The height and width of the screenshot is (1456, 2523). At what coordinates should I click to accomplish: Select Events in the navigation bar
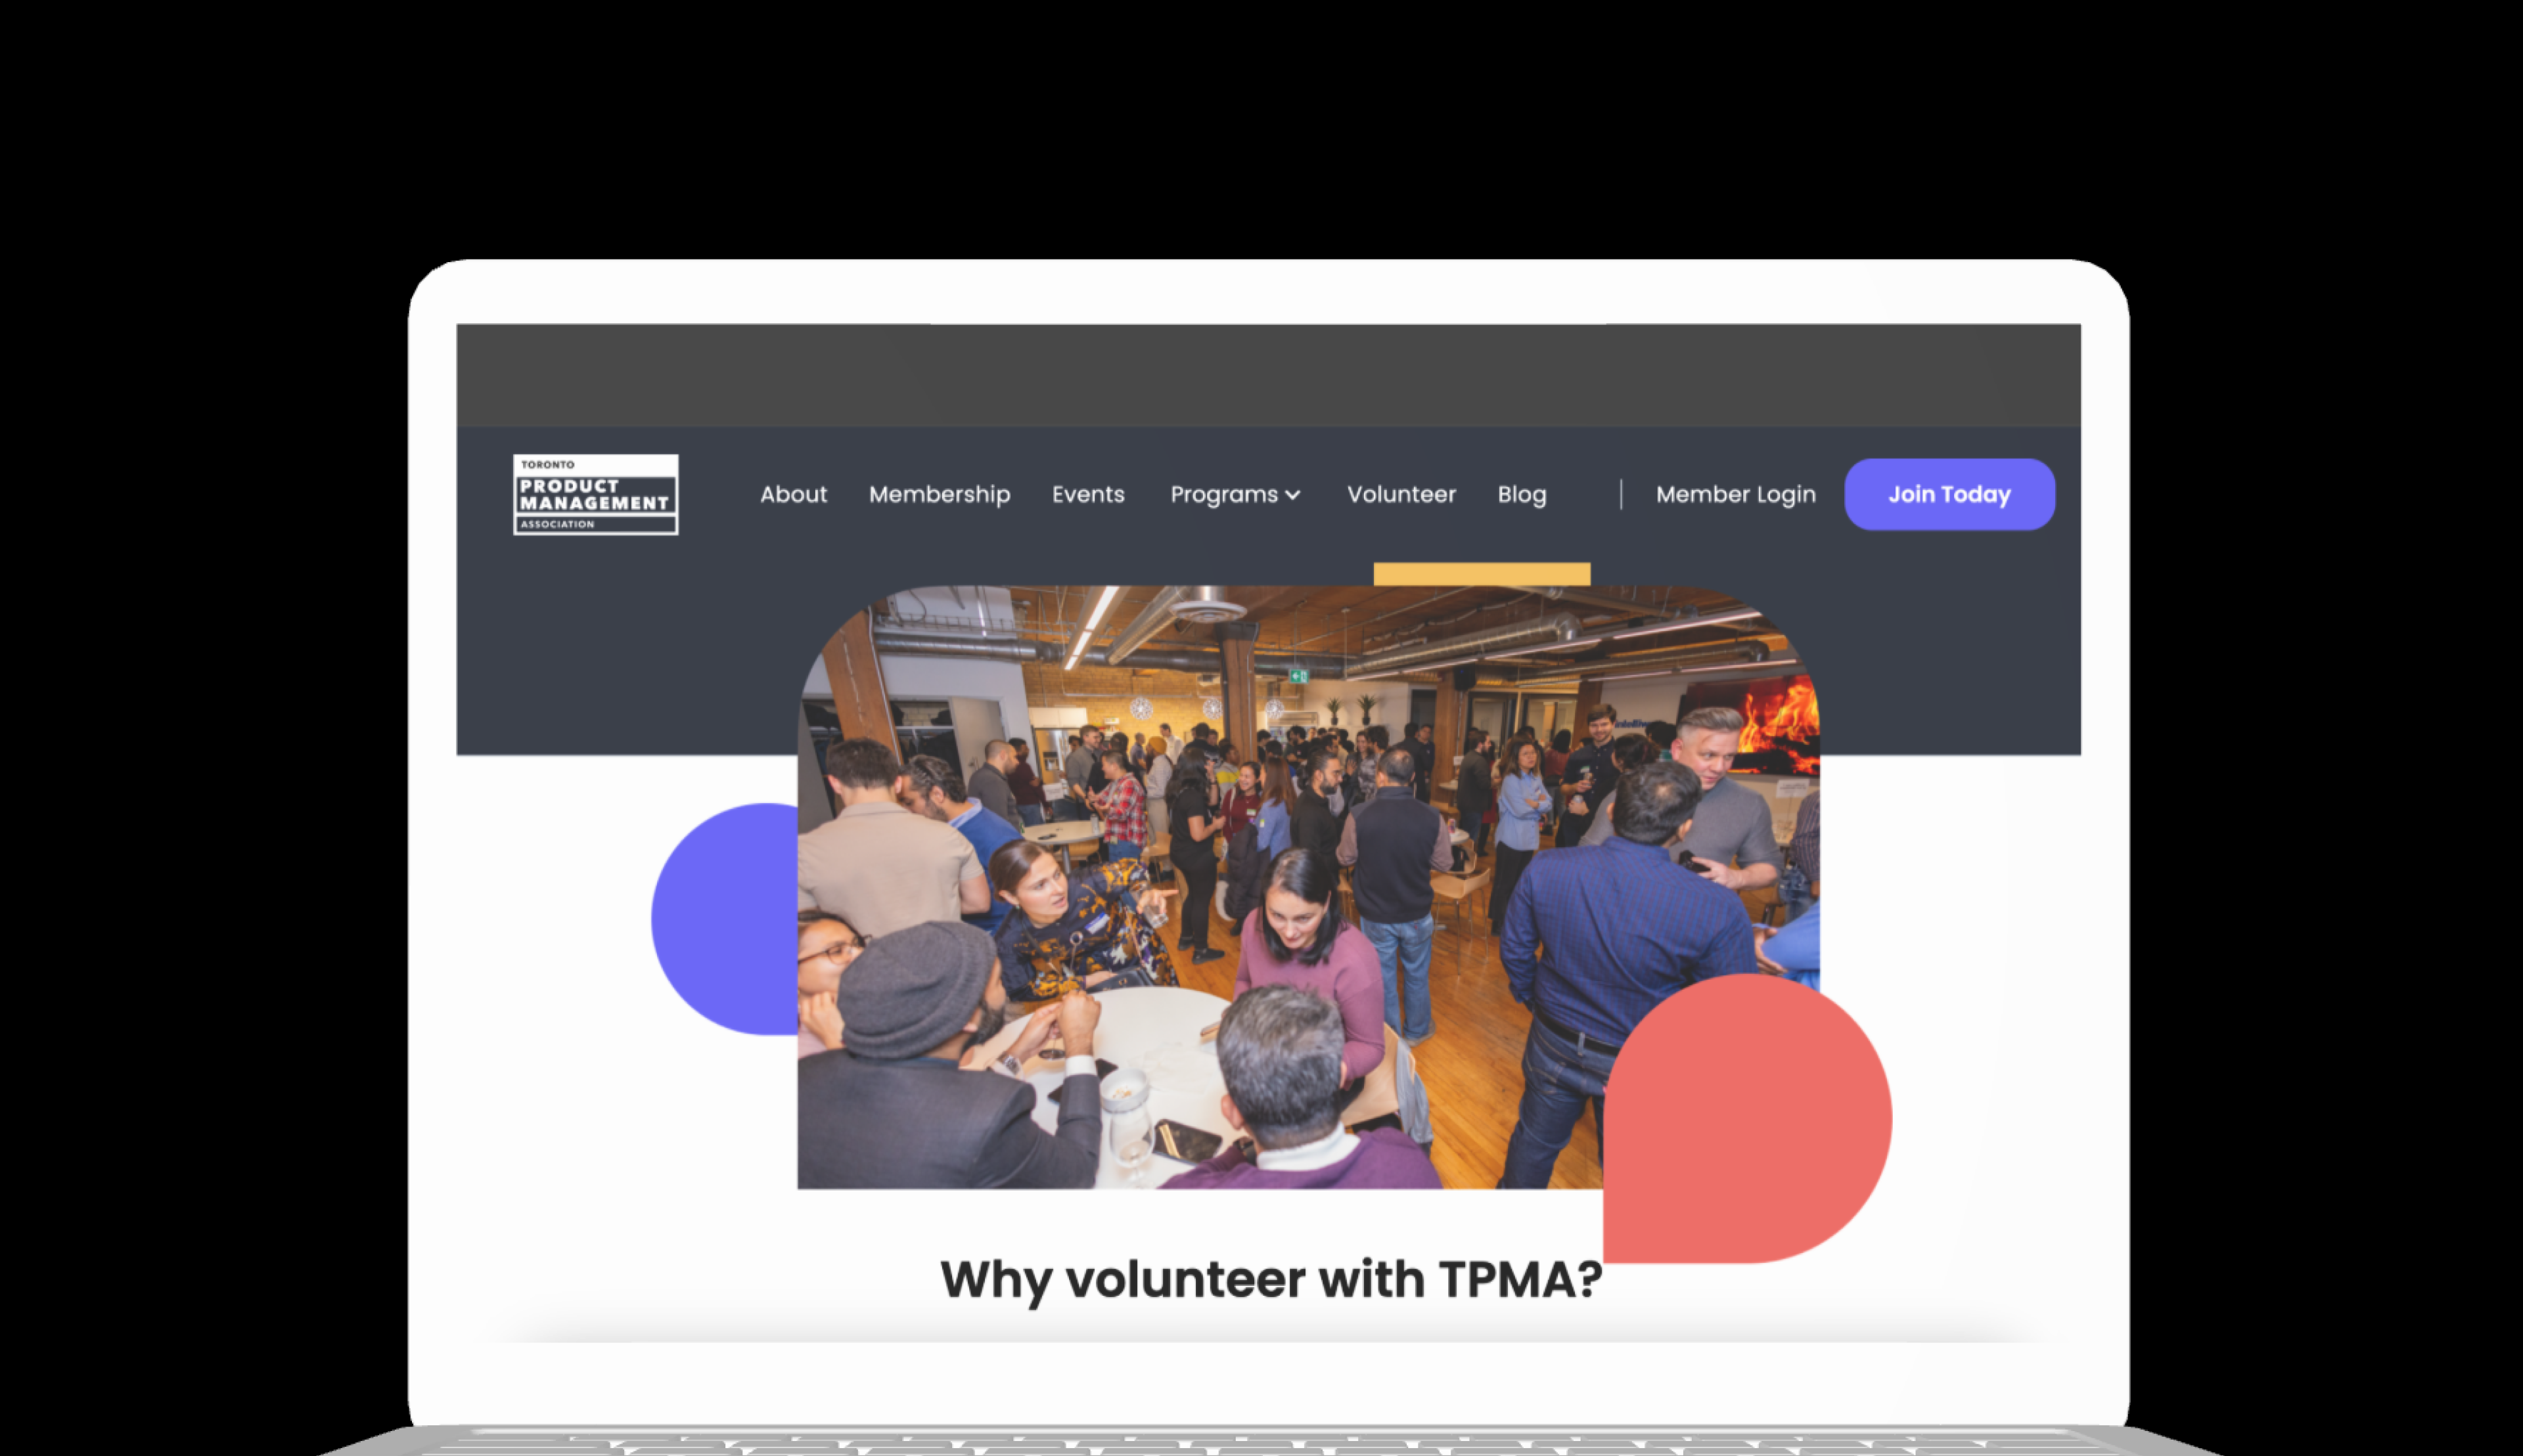tap(1087, 494)
